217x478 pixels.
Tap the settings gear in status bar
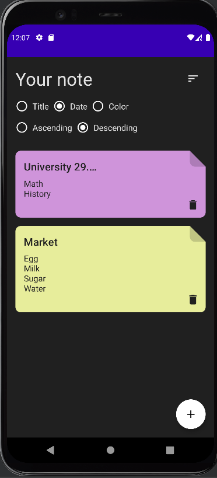pyautogui.click(x=39, y=37)
